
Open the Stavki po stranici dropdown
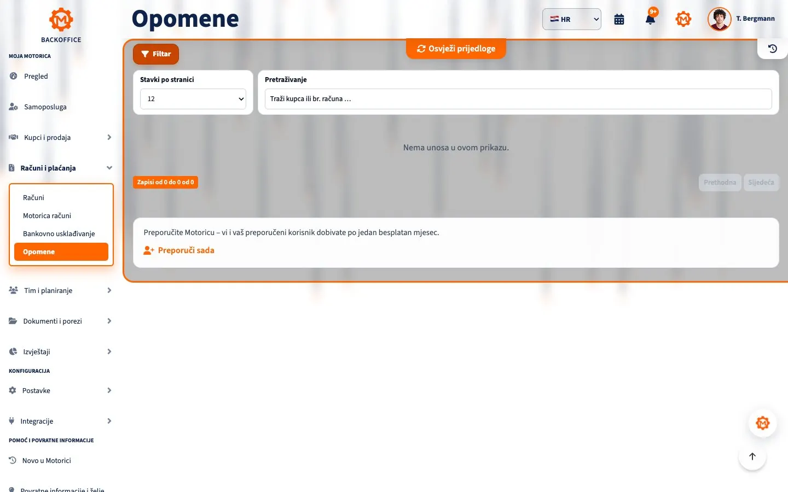click(x=193, y=99)
